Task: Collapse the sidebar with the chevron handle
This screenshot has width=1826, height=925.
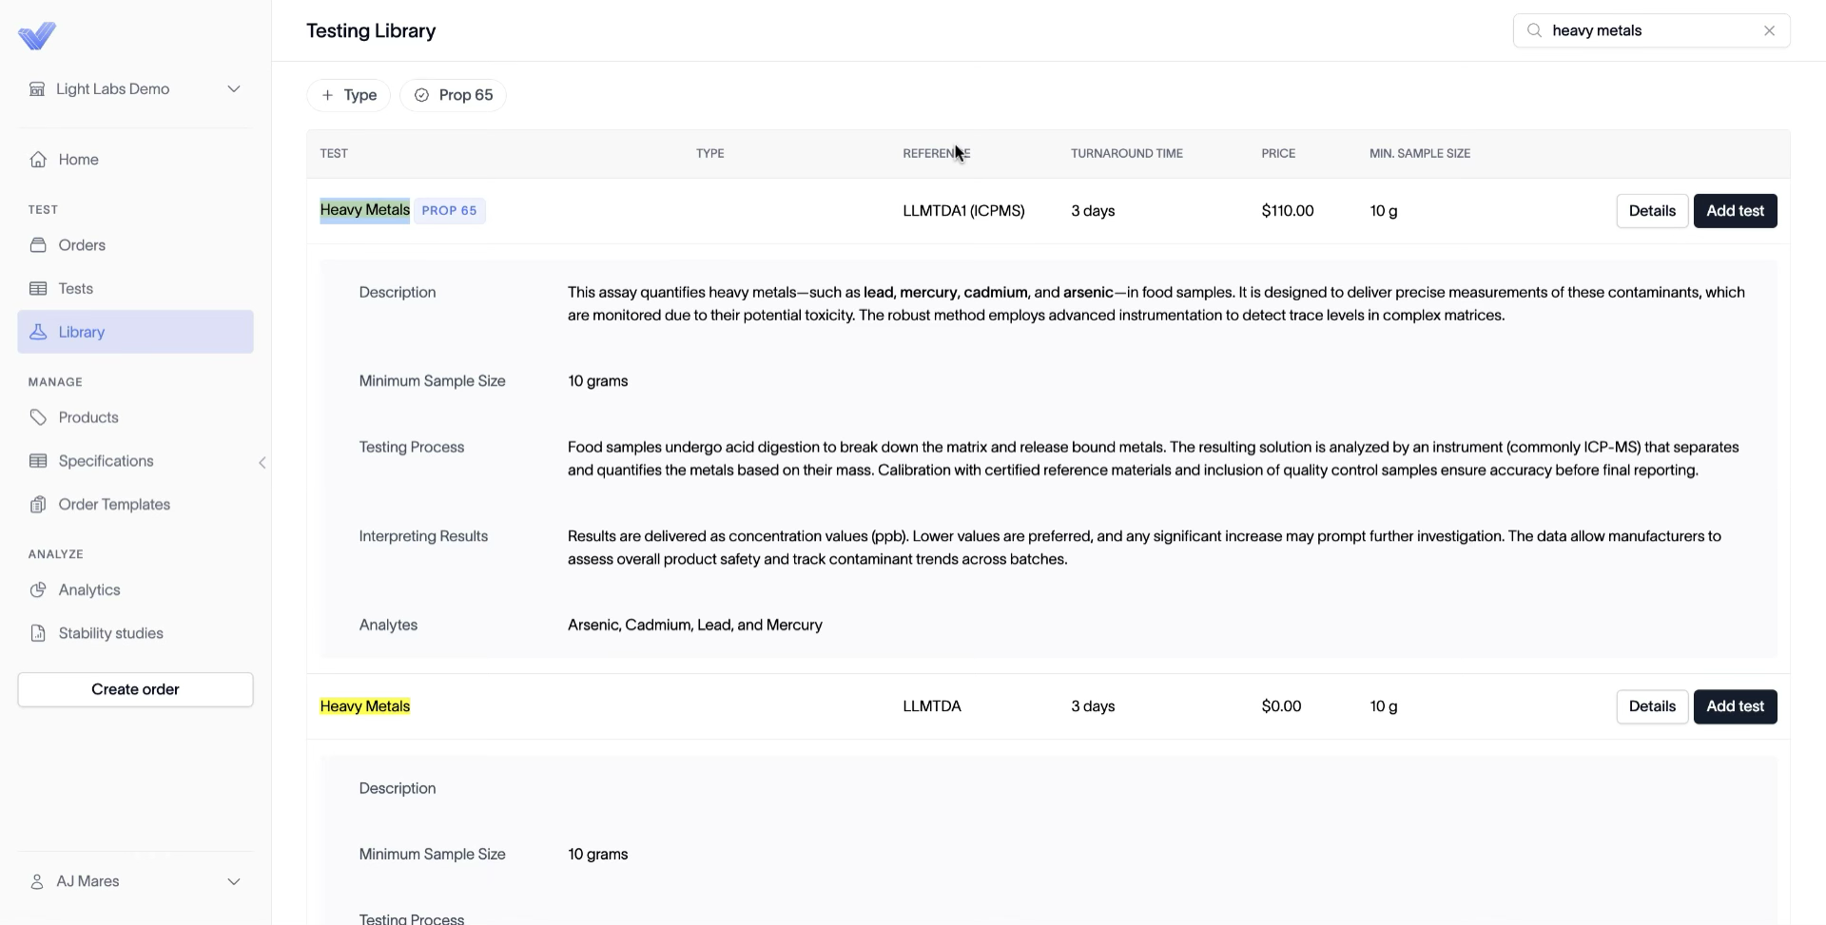Action: (262, 463)
